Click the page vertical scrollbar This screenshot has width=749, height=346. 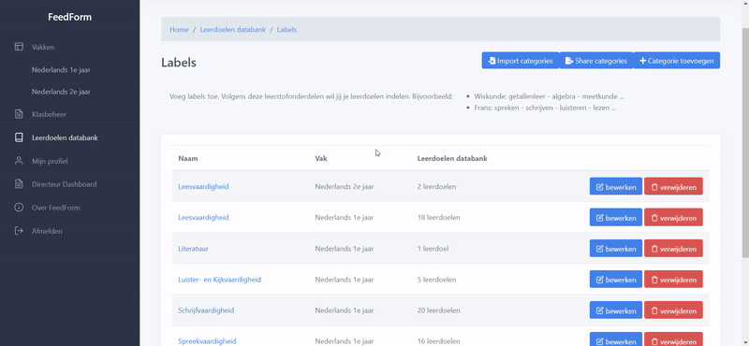coord(744,143)
